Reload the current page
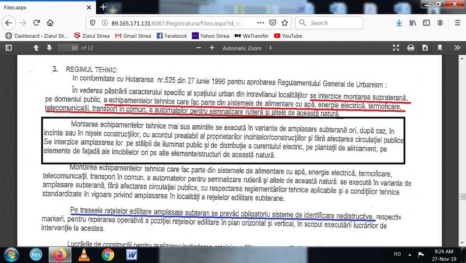This screenshot has height=263, width=466. (x=36, y=23)
